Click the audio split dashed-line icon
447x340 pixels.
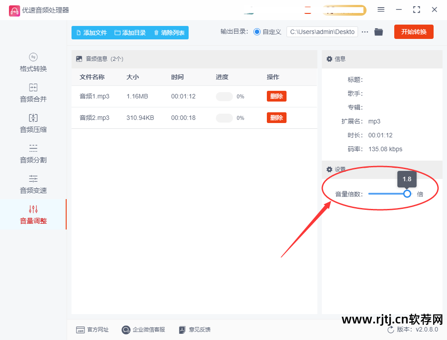pyautogui.click(x=34, y=148)
